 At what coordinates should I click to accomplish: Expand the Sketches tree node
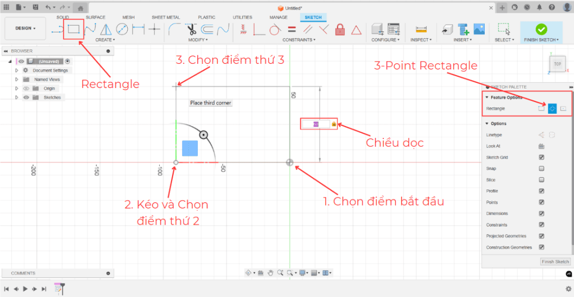17,98
